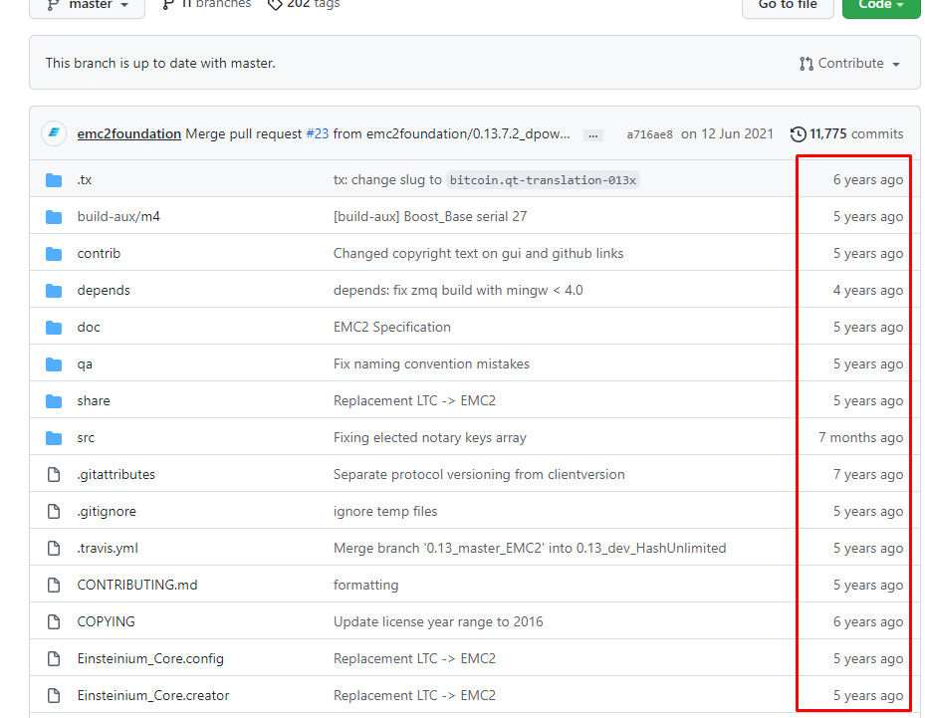Open the Einsteinium_Core.config file
This screenshot has height=718, width=925.
coord(150,658)
